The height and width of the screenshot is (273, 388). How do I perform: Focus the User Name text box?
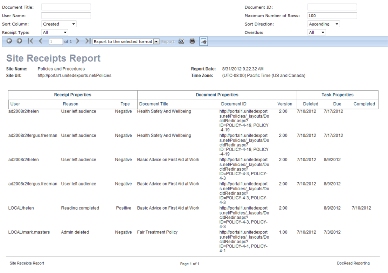click(66, 15)
